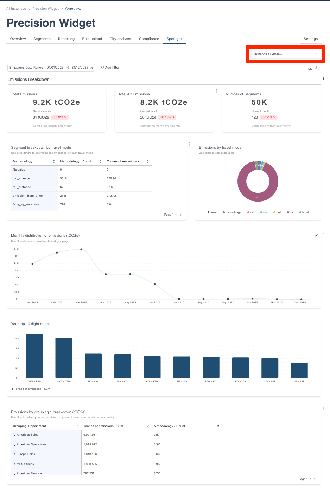
Task: Open the Segment breakdown card kebab menu
Action: click(x=189, y=144)
